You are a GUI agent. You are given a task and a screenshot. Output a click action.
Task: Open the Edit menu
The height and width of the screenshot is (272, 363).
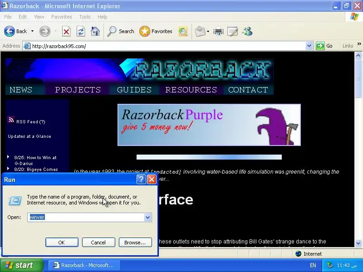coord(23,17)
